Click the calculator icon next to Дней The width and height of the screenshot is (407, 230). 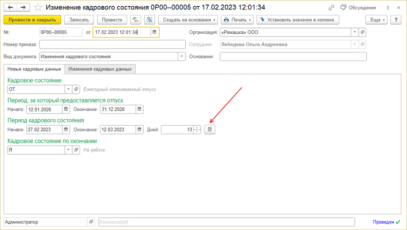[210, 129]
